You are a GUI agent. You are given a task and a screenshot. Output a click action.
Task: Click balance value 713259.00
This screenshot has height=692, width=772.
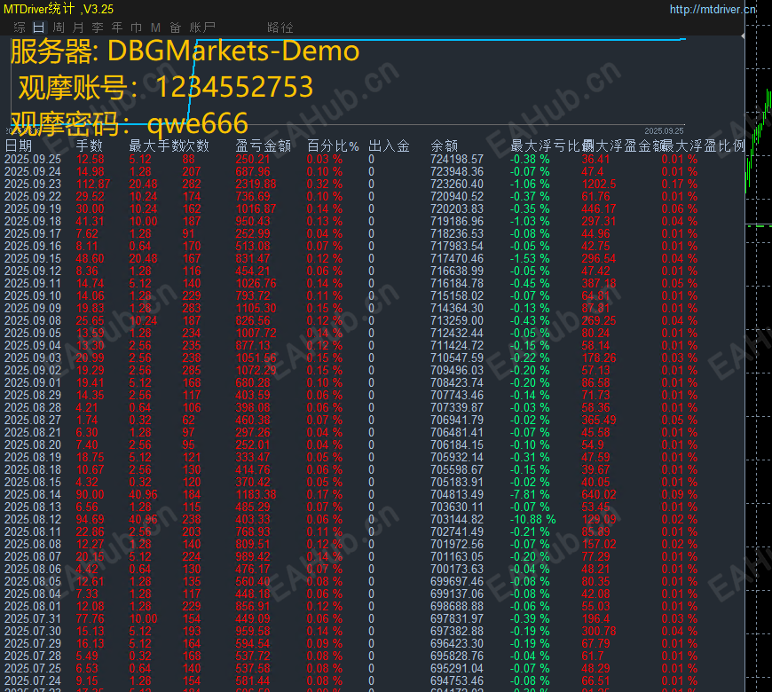[457, 321]
